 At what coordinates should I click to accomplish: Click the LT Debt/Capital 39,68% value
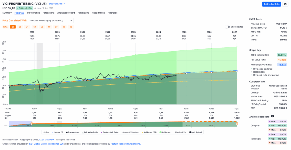283,104
